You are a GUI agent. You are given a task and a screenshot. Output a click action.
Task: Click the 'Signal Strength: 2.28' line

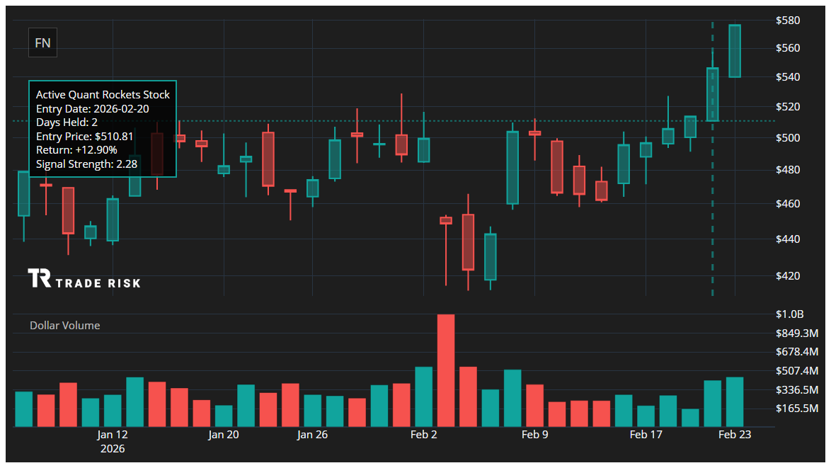point(86,164)
